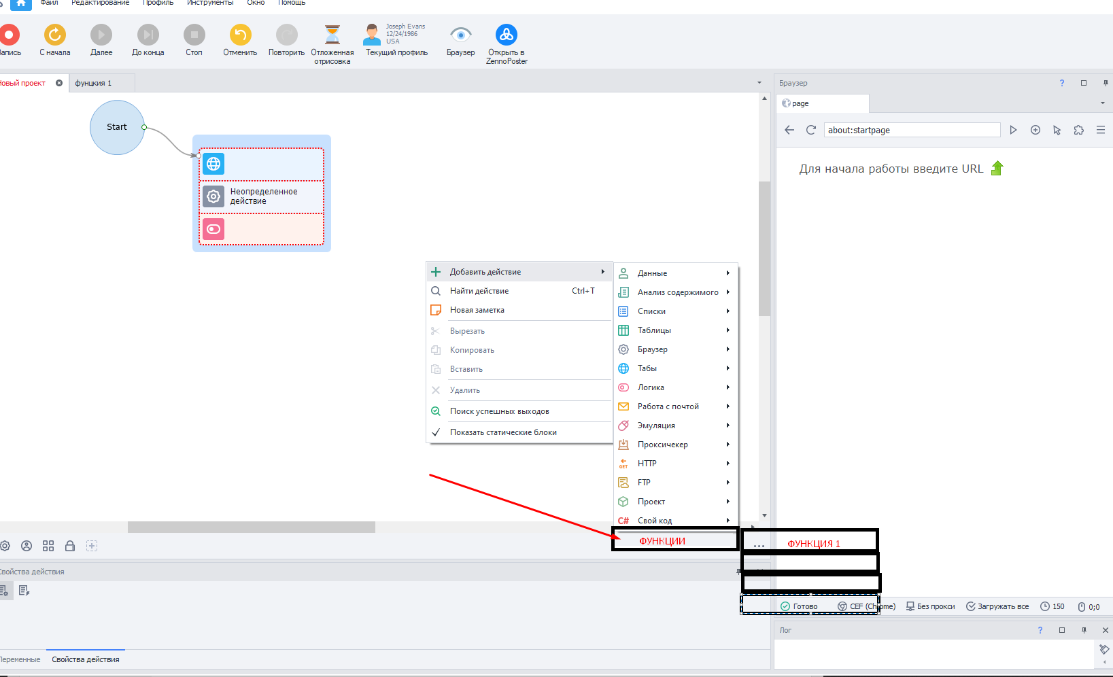Image resolution: width=1113 pixels, height=677 pixels.
Task: Click the 'Текущий профиль' profile button
Action: click(x=396, y=41)
